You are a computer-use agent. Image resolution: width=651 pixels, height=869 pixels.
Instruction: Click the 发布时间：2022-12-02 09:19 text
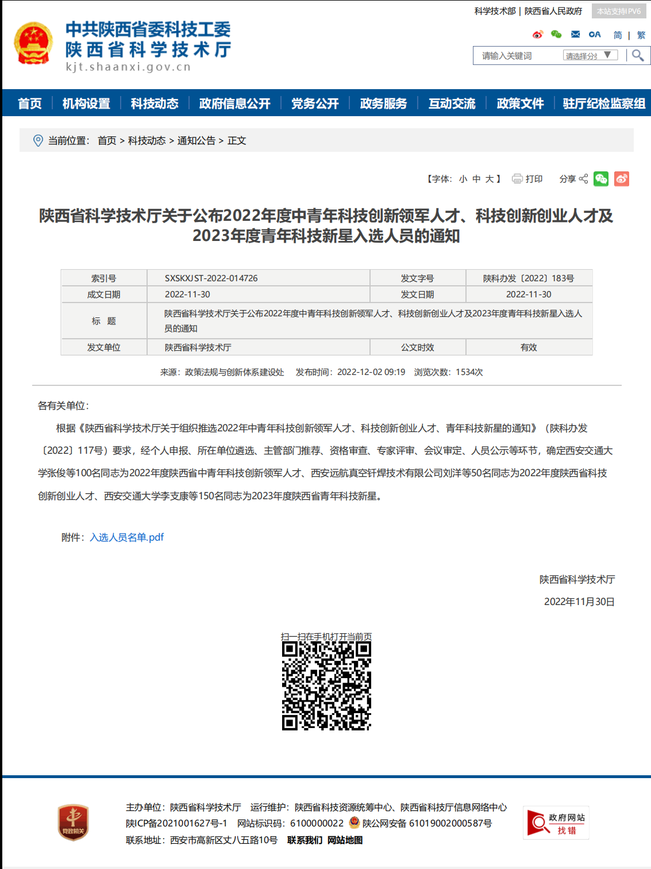pyautogui.click(x=350, y=372)
